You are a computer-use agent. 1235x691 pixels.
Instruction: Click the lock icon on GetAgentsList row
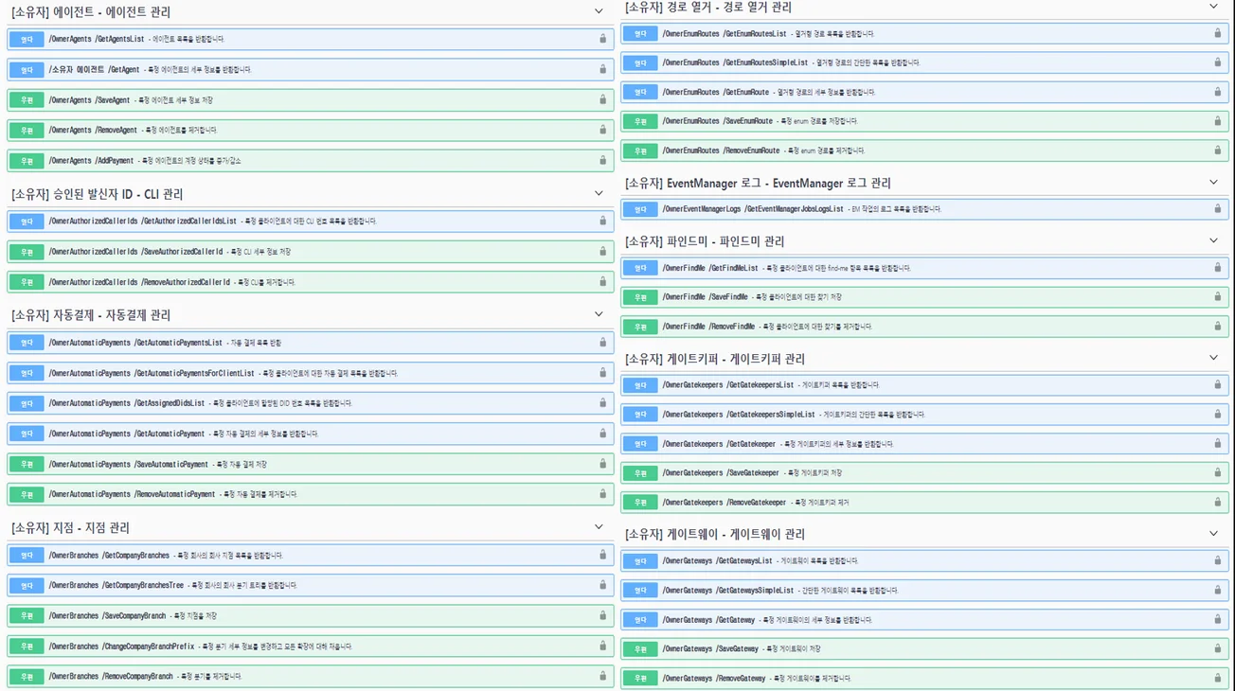pos(602,39)
